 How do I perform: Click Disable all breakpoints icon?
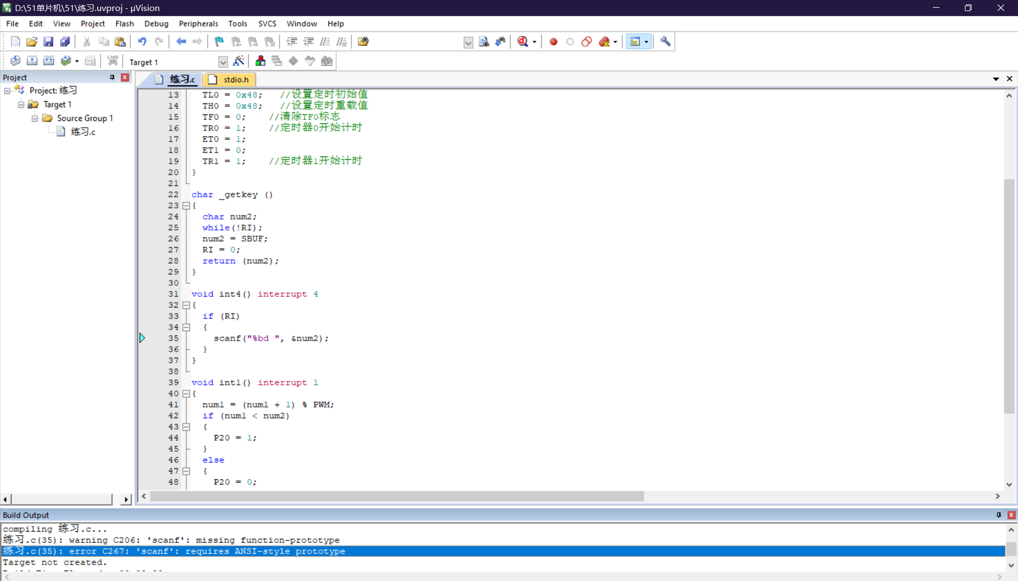pyautogui.click(x=586, y=41)
